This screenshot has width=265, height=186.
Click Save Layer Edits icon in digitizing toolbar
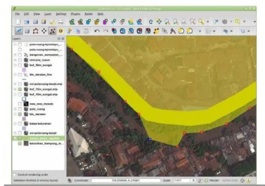click(27, 31)
